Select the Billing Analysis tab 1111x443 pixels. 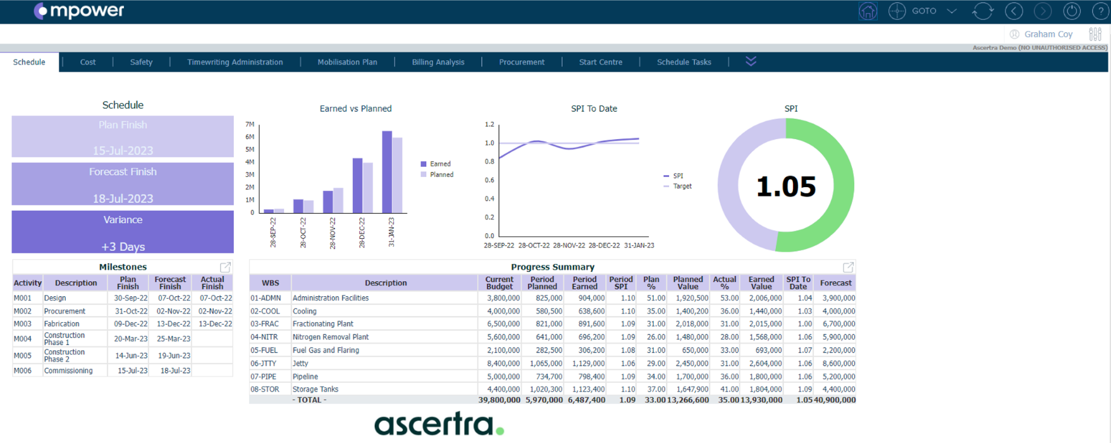(x=438, y=62)
